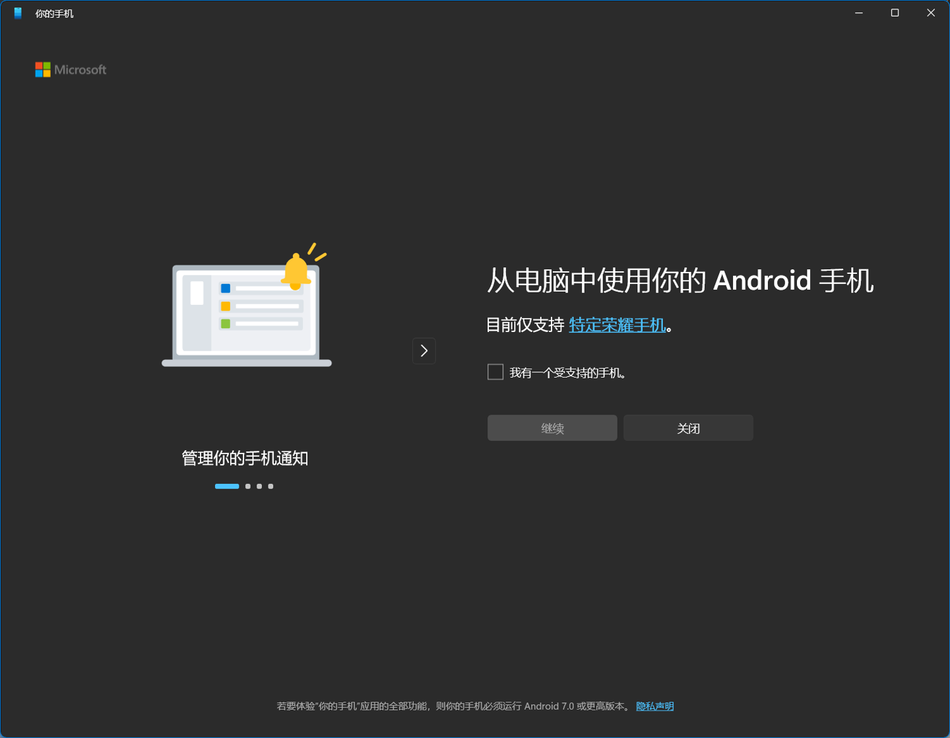Select the last carousel pagination dot

[270, 486]
